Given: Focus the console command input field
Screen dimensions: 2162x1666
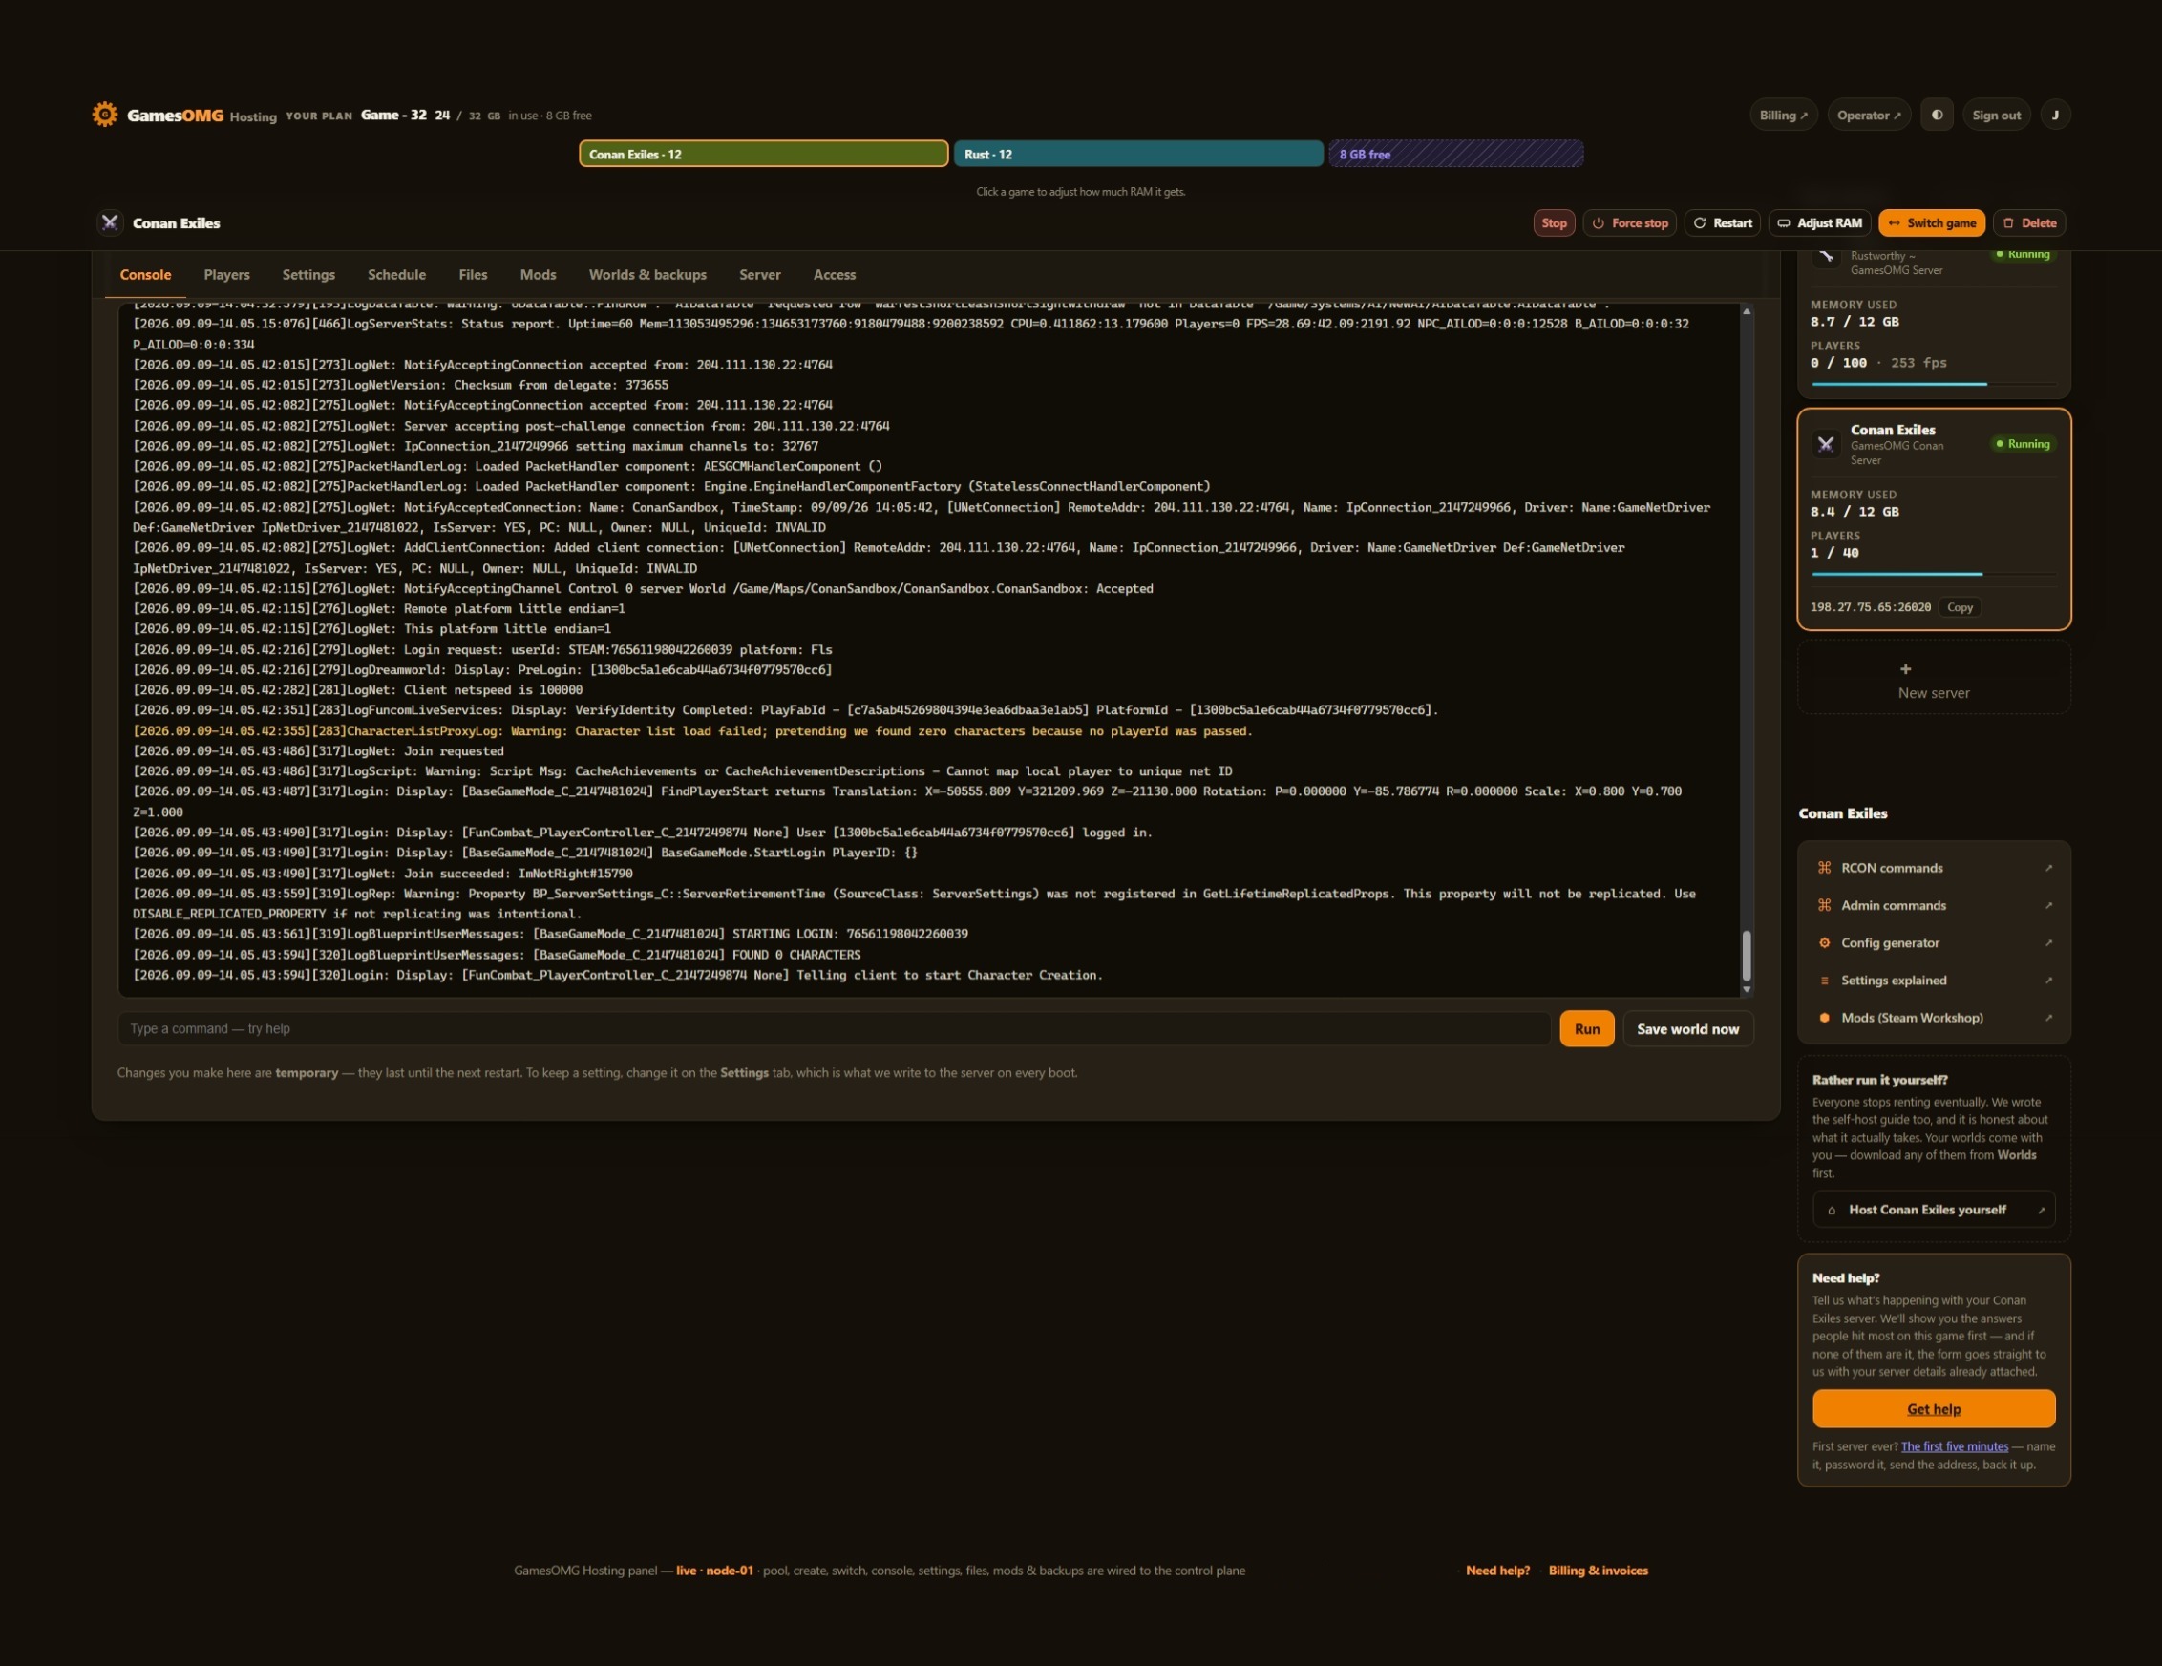Looking at the screenshot, I should [x=834, y=1028].
